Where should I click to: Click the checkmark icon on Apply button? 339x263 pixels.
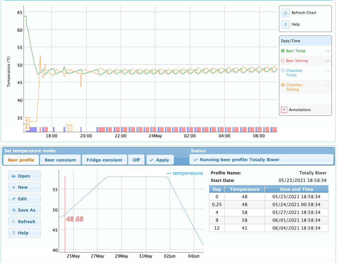coord(151,160)
